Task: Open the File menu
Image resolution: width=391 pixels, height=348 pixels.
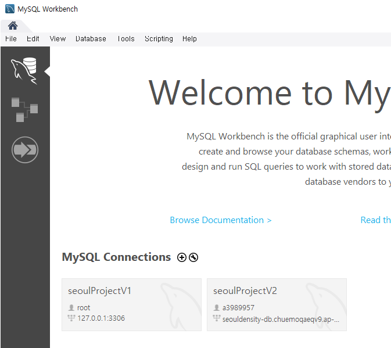Action: (x=11, y=39)
